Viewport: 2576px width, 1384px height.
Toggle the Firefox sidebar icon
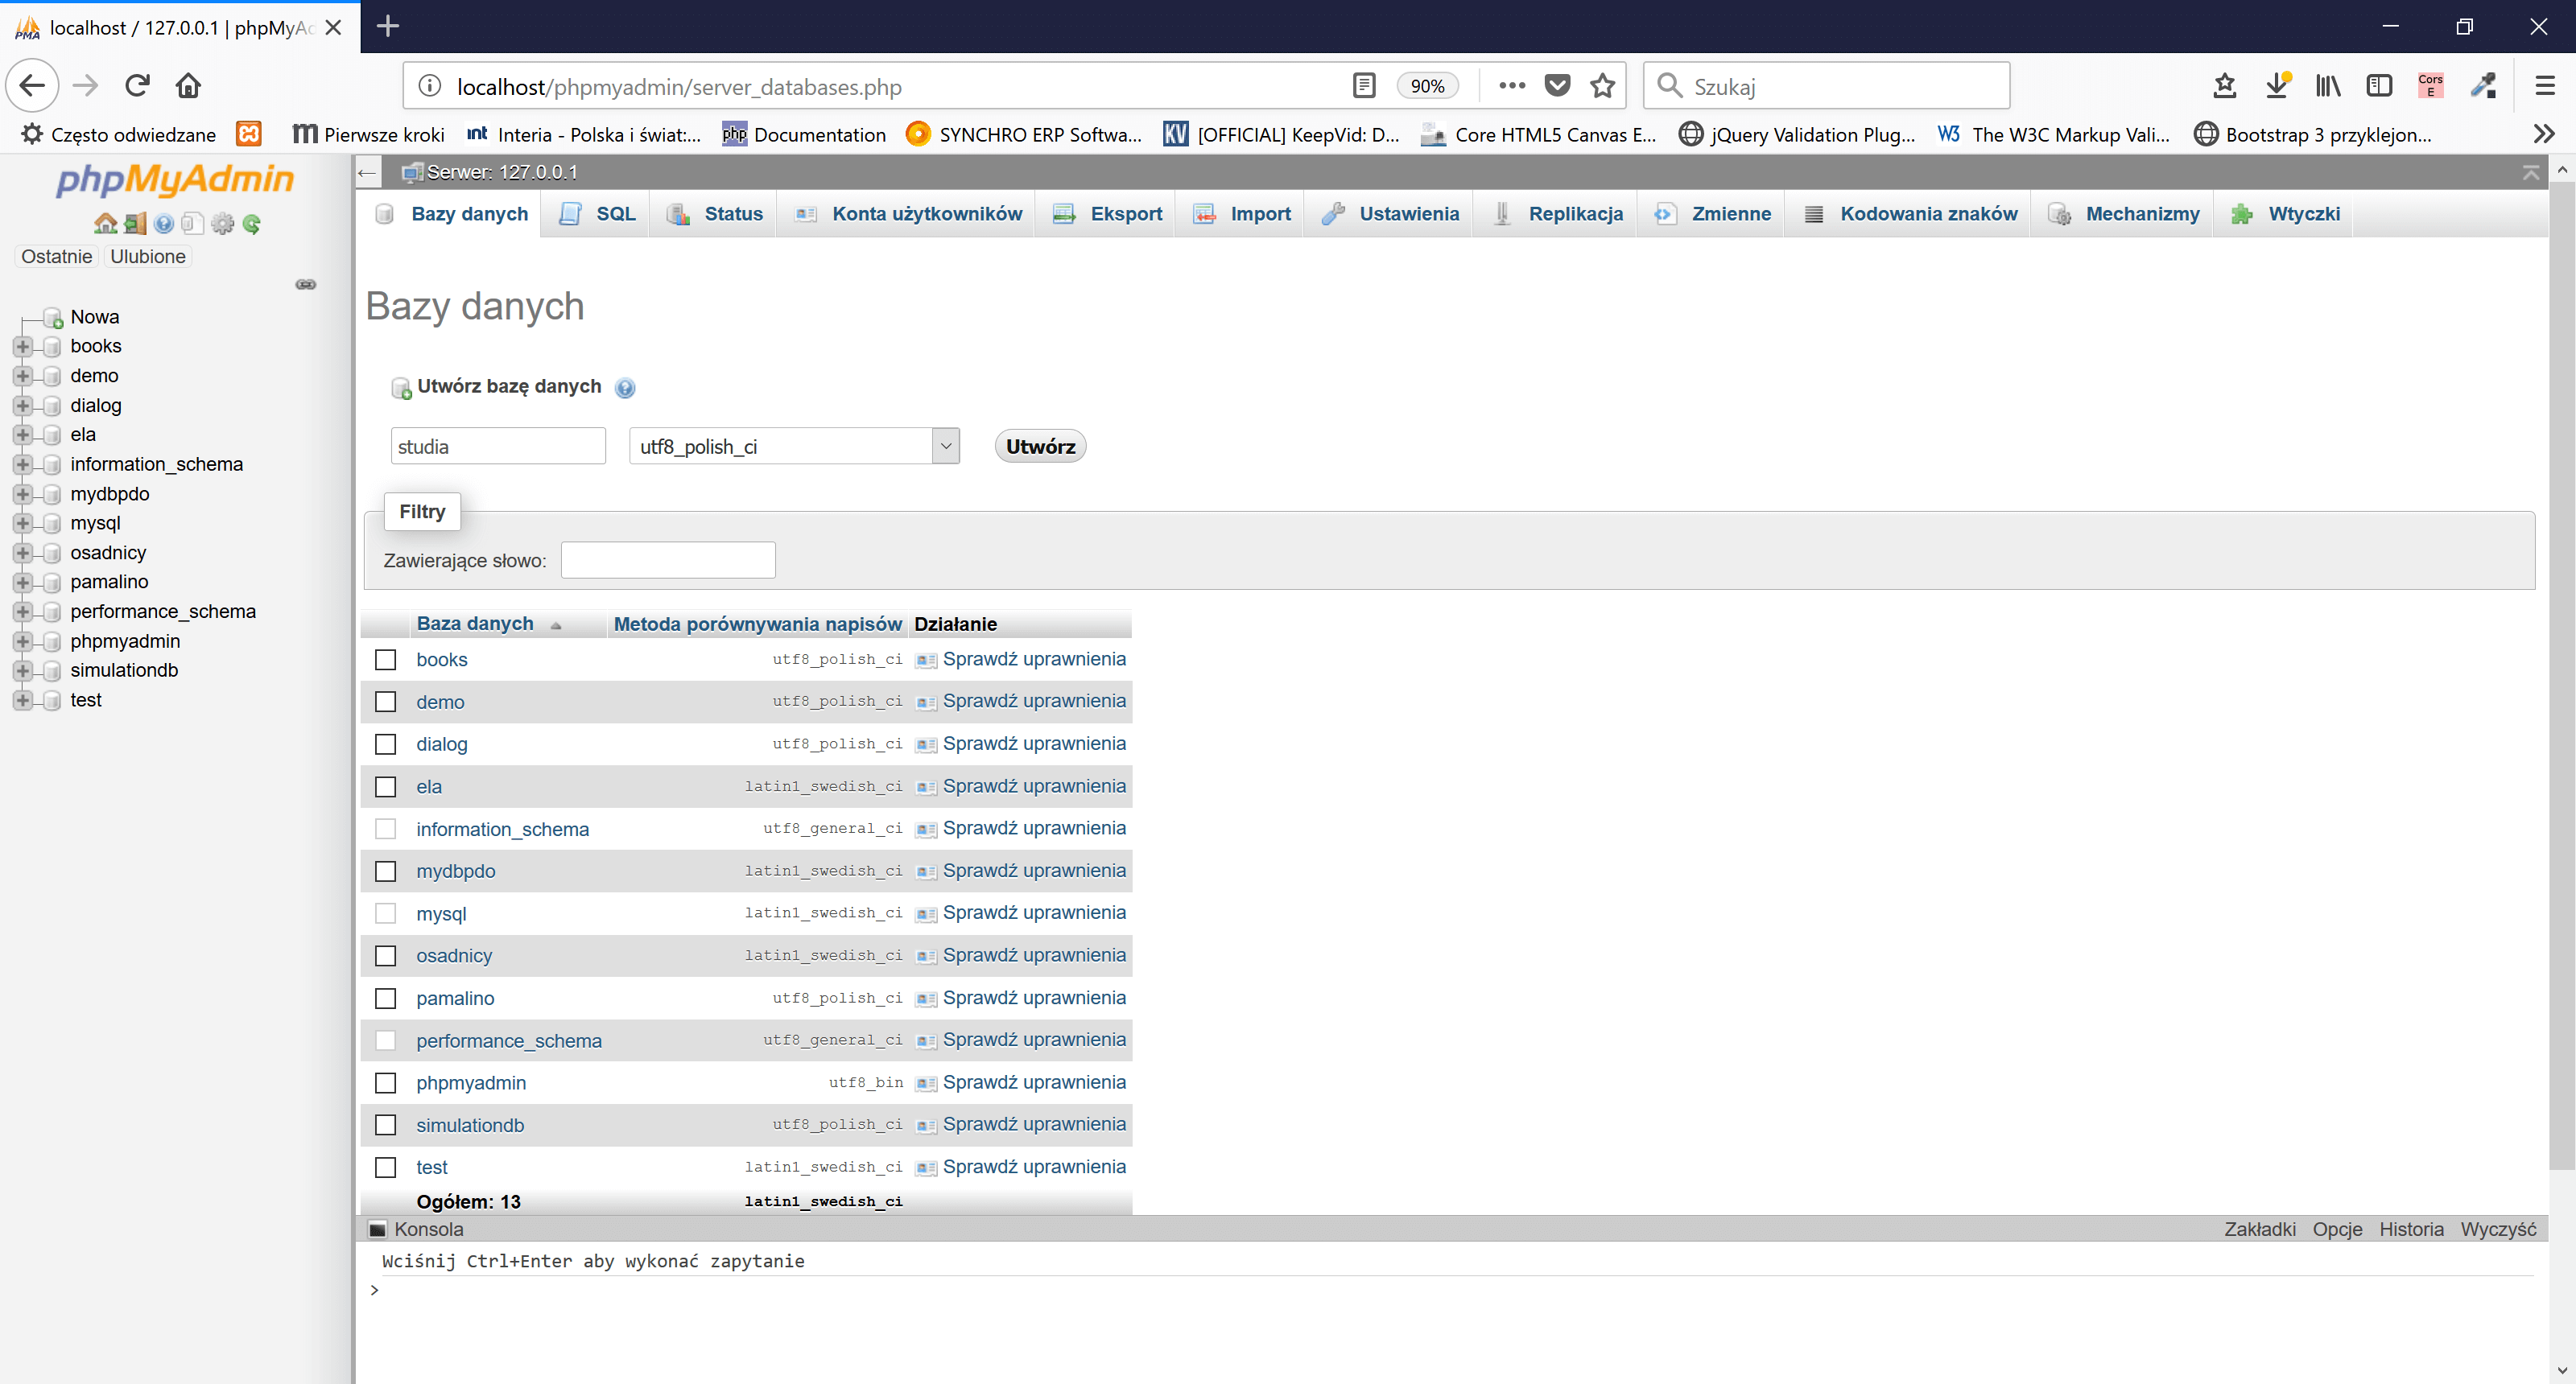pos(2379,86)
